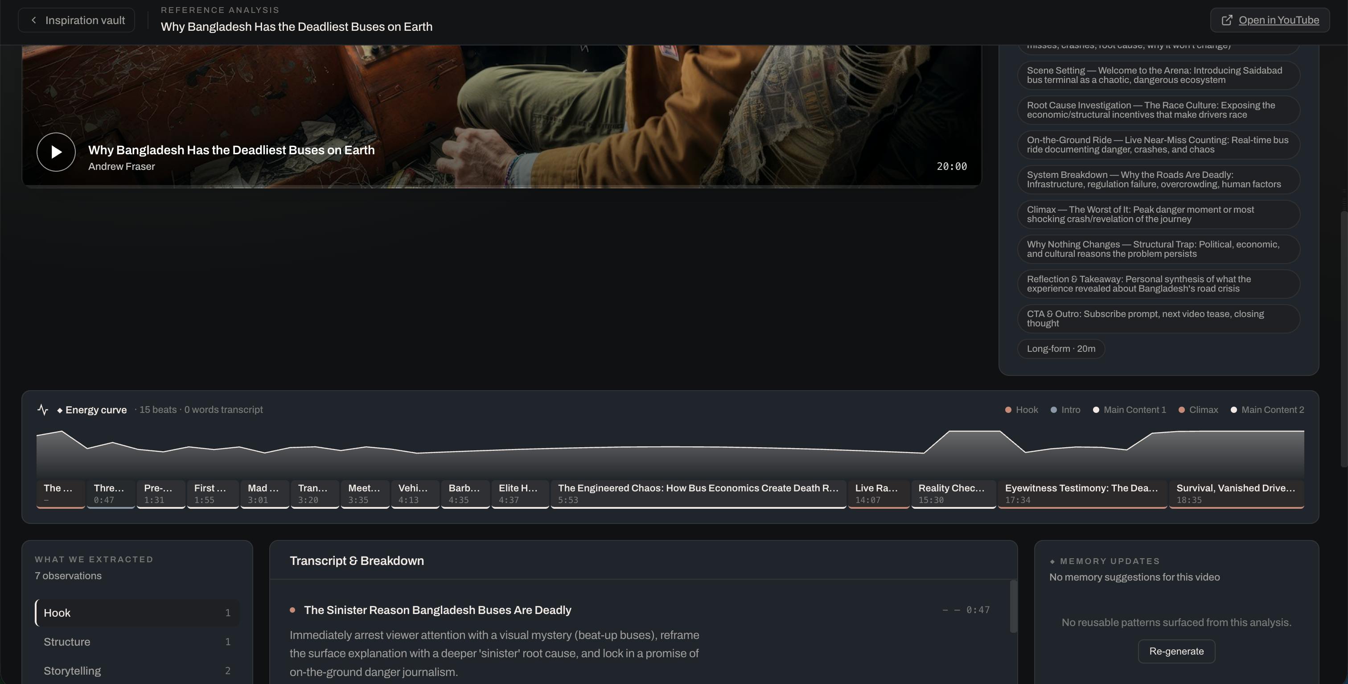The height and width of the screenshot is (684, 1348).
Task: Click the Scene Setting structure chip
Action: tap(1159, 75)
